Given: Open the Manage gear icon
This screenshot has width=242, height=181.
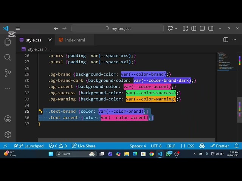Looking at the screenshot, I should [8, 134].
